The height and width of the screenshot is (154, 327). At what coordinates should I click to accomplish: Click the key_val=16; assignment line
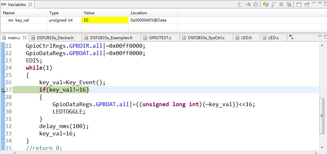tap(57, 133)
